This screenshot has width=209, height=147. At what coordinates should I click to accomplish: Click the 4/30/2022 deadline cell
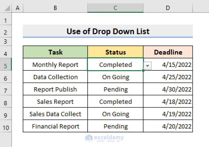coord(168,89)
